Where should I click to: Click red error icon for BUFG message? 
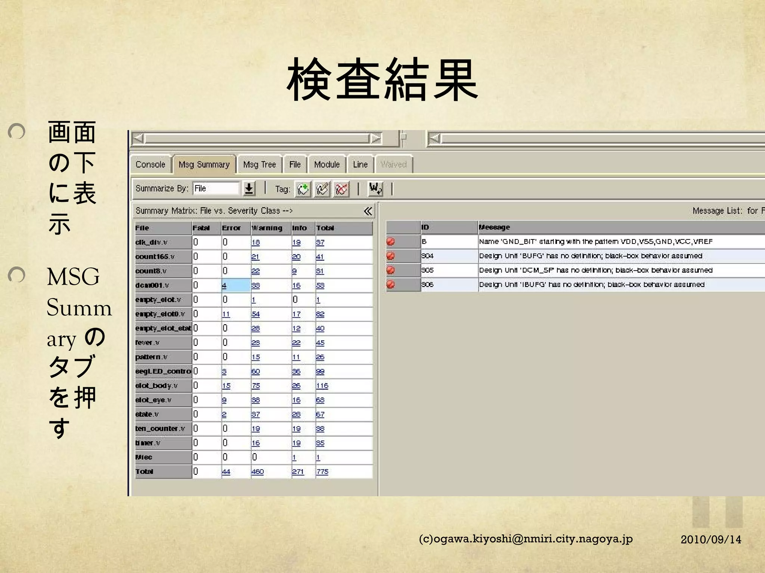coord(390,256)
